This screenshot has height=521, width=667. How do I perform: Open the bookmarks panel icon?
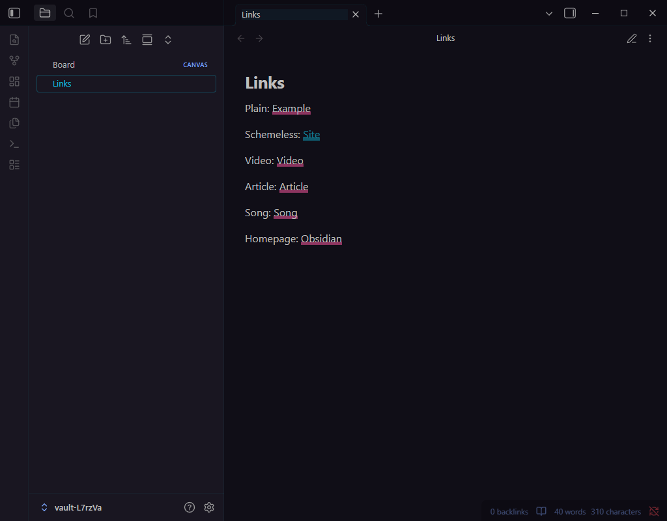point(93,13)
